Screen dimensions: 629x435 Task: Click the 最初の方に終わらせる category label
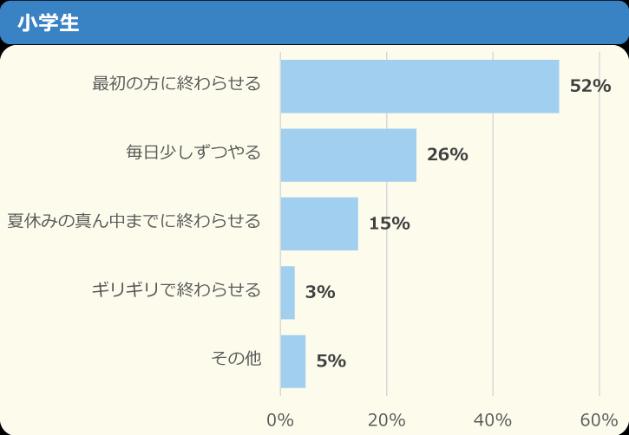tap(176, 83)
